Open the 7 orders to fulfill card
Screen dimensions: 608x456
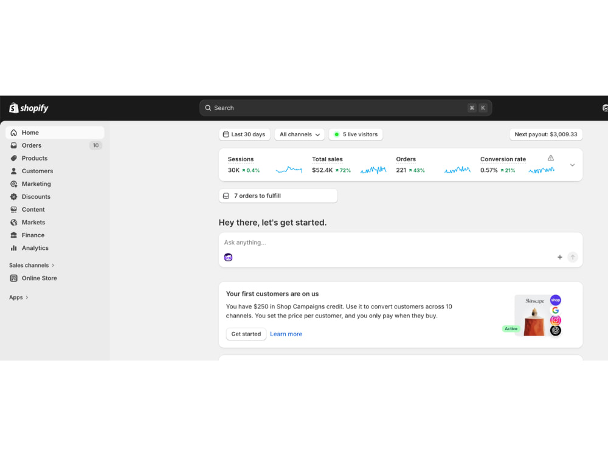278,196
